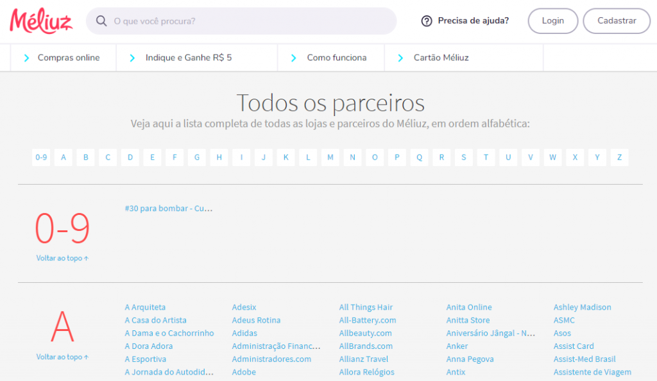Focus the 'O que você procura?' search field

[x=241, y=21]
